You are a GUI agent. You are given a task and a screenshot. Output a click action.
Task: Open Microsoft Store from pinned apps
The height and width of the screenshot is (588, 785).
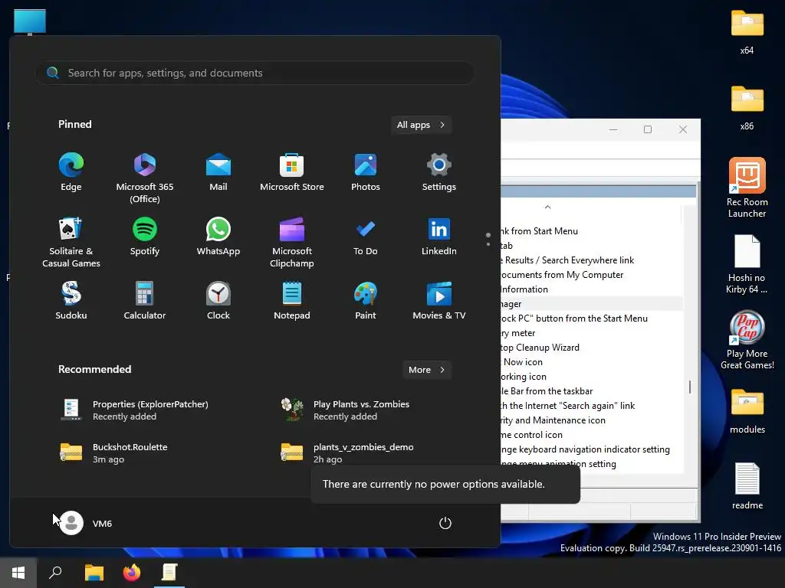pyautogui.click(x=292, y=172)
